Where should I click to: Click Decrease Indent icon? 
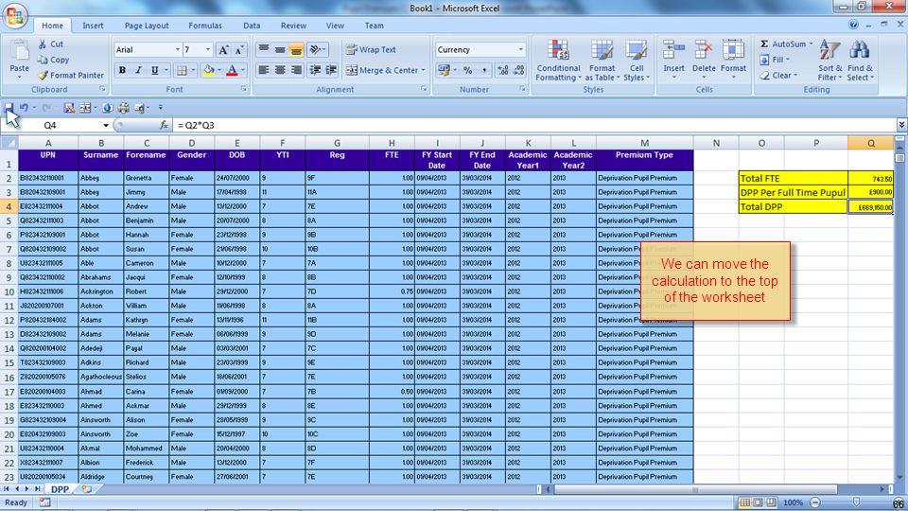(315, 70)
